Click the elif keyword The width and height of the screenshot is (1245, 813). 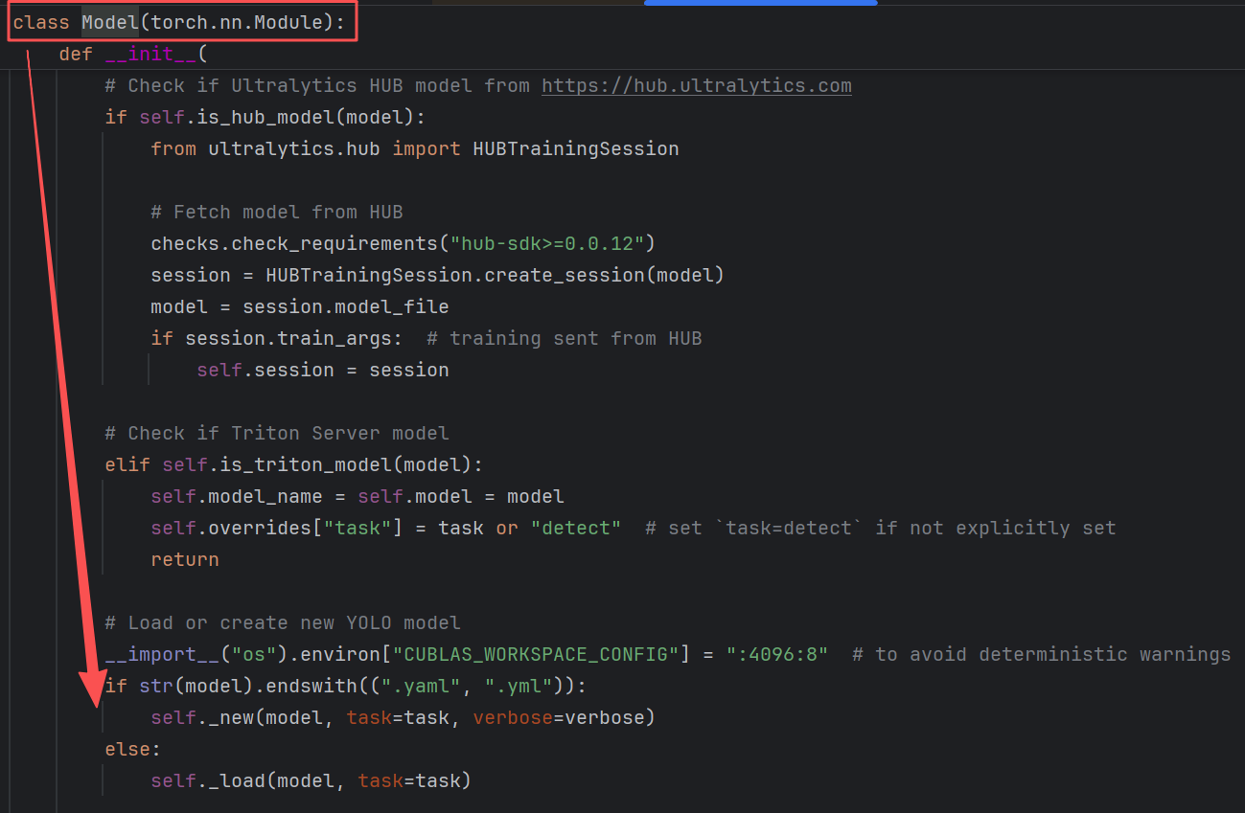coord(127,465)
